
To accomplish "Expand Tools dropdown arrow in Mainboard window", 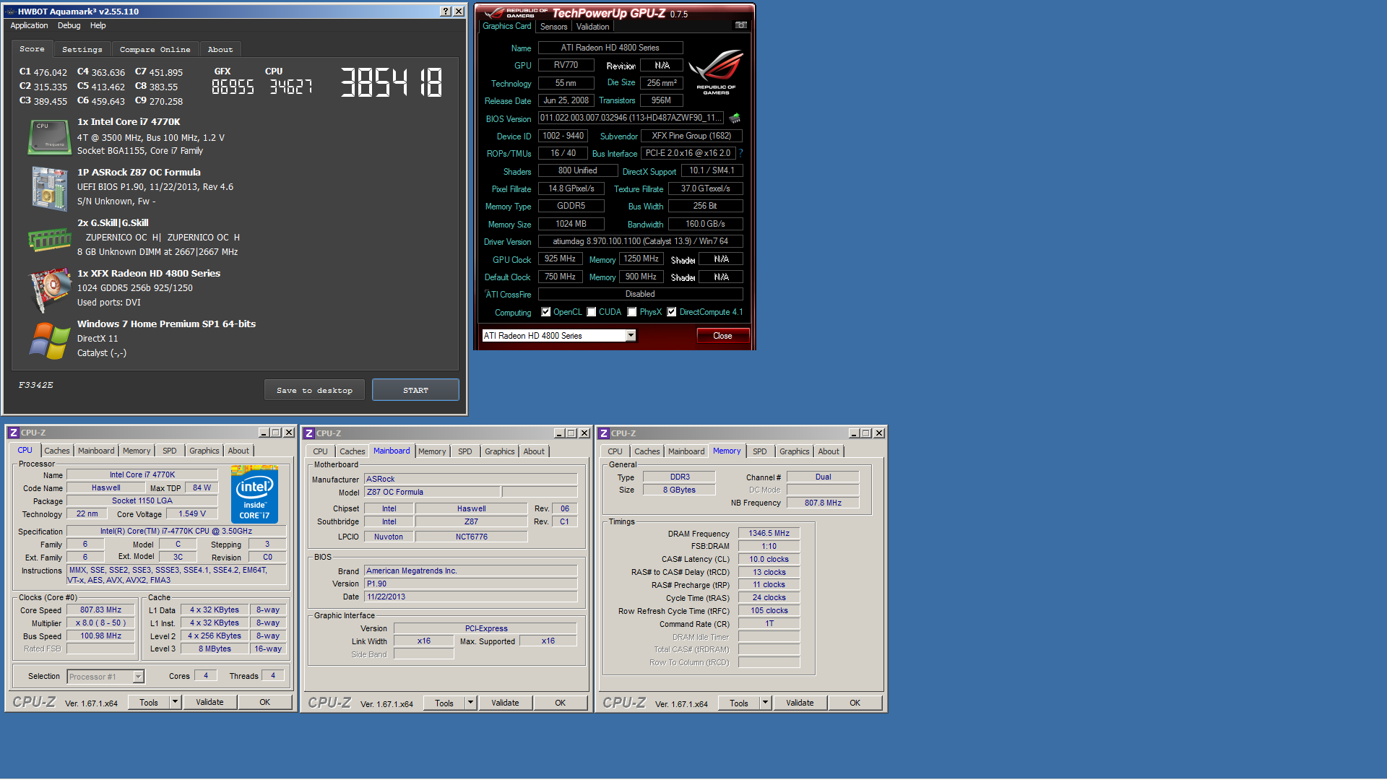I will coord(470,703).
